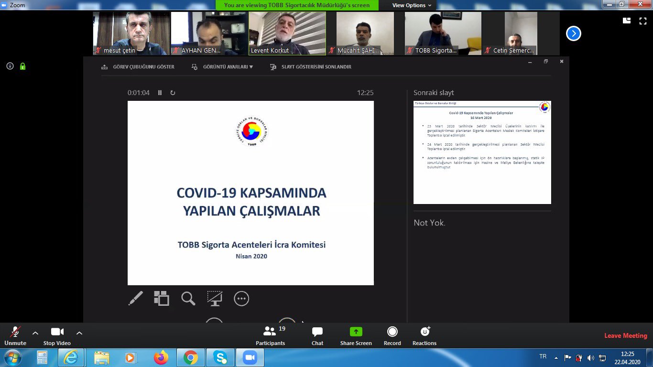Screen dimensions: 653x367
Task: Select mesut çetin video thumbnail
Action: point(131,33)
